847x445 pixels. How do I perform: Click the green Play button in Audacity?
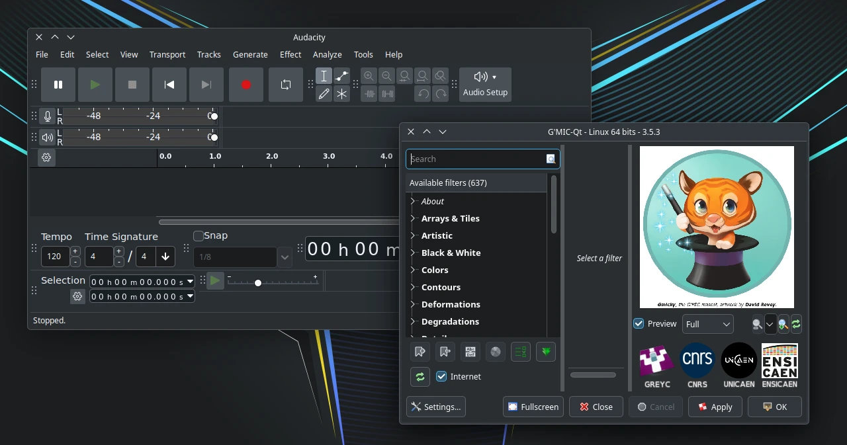click(x=95, y=85)
